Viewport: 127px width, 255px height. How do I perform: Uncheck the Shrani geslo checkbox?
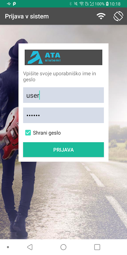(28, 133)
